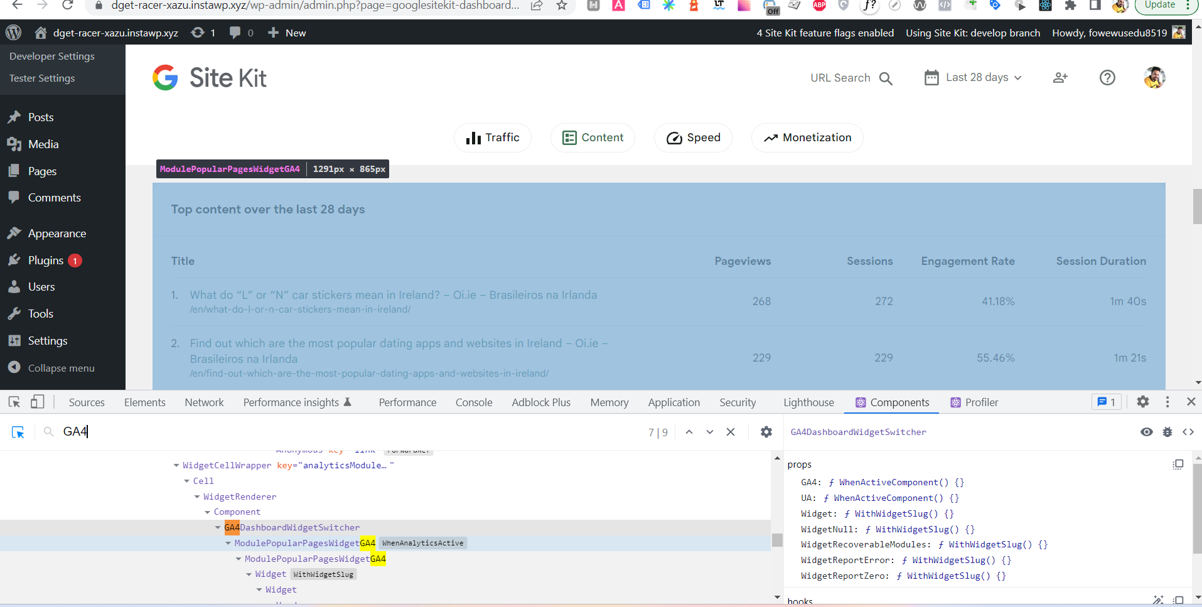Collapse the WidgetCellWrapper tree node
Image resolution: width=1202 pixels, height=607 pixels.
click(x=176, y=465)
